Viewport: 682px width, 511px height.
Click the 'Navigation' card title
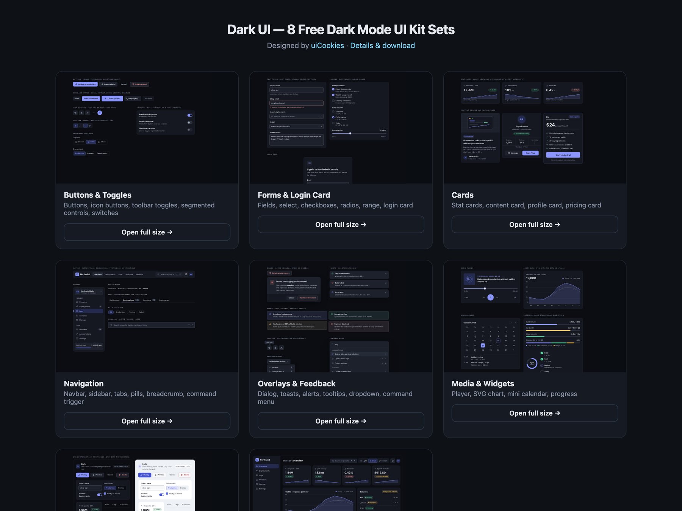coord(83,383)
